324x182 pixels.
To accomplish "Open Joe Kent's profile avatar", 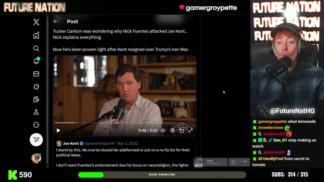I will pos(59,143).
